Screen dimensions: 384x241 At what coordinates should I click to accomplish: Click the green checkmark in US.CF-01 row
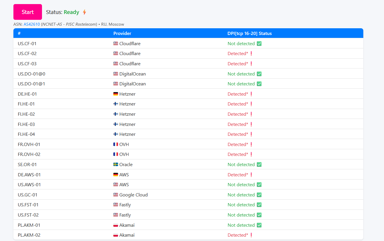tap(259, 44)
